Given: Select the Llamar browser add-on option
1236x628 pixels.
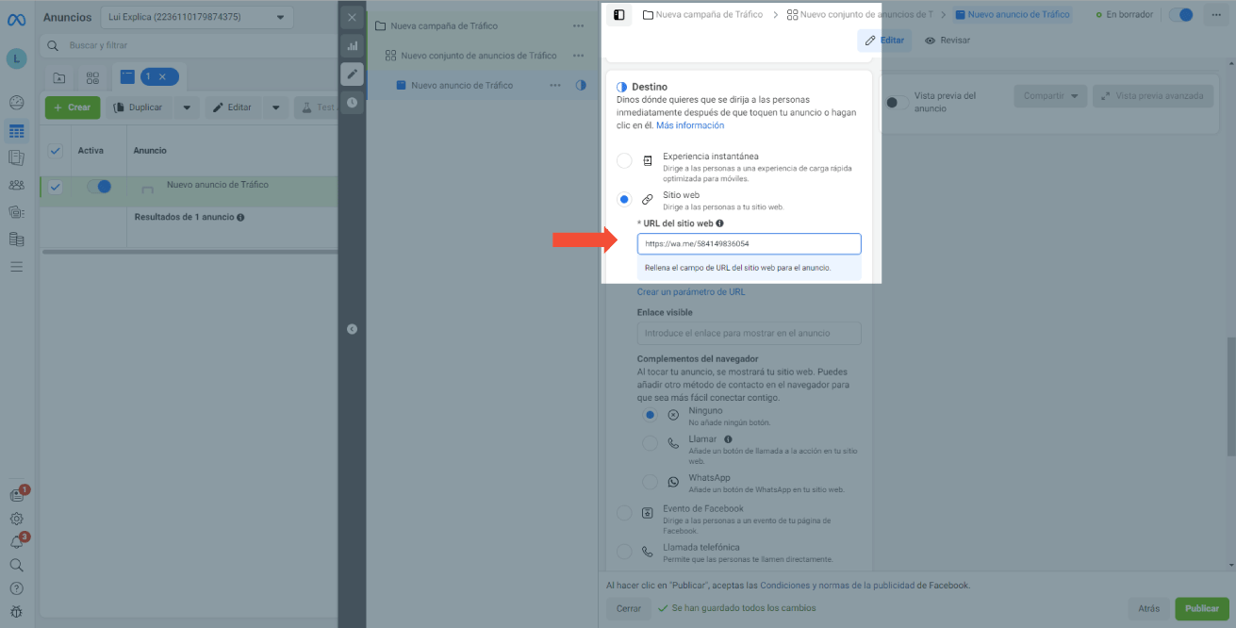Looking at the screenshot, I should coord(650,443).
